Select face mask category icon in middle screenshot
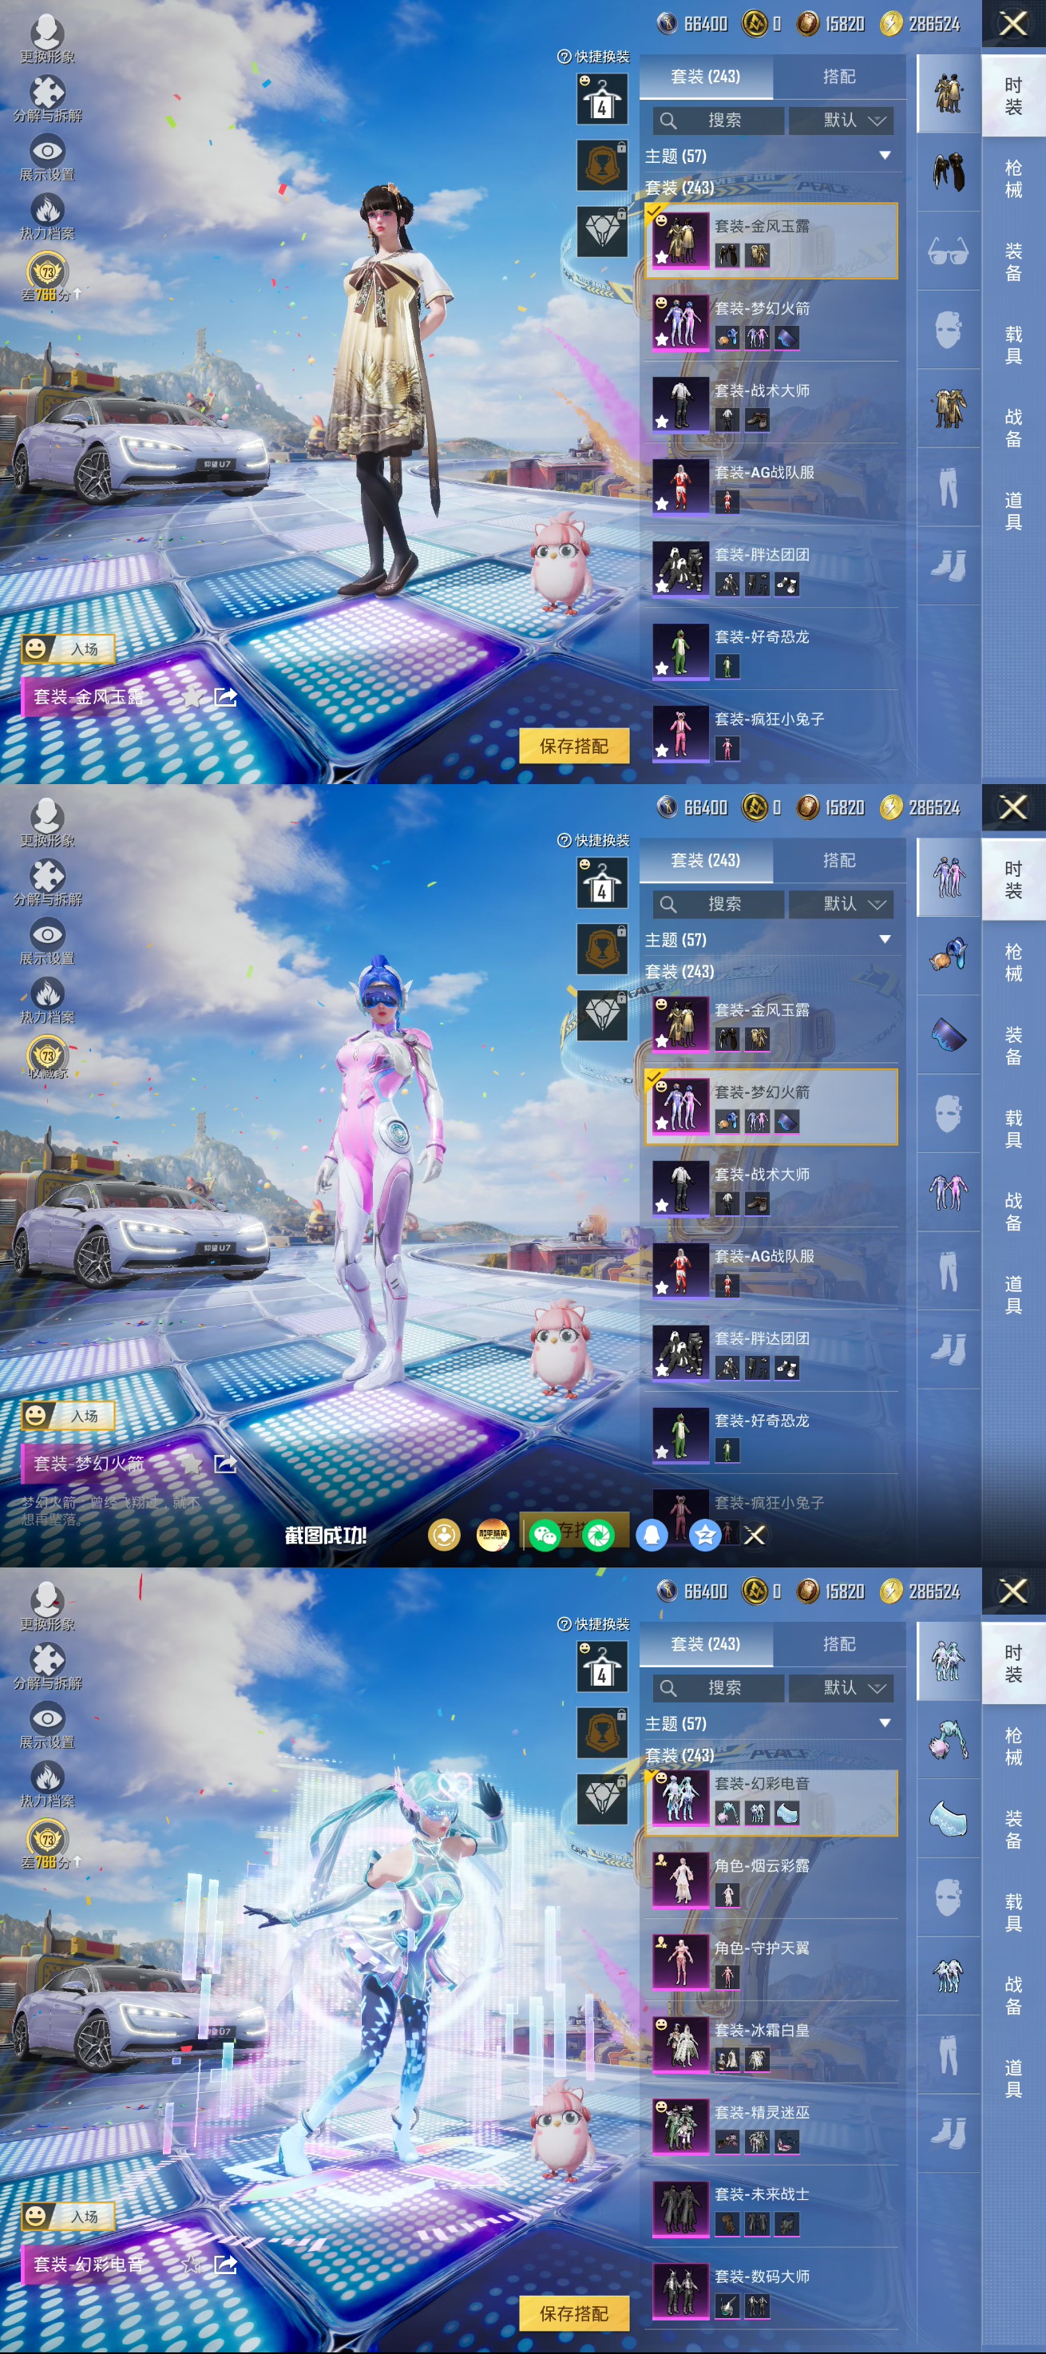Screen dimensions: 1046x2354 (x=947, y=1113)
